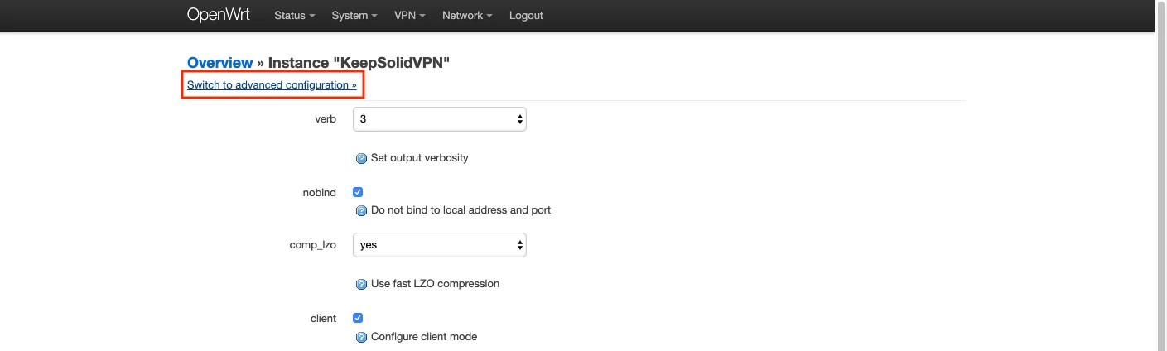This screenshot has width=1167, height=351.
Task: Click help icon beside Do not bind description
Action: point(361,211)
